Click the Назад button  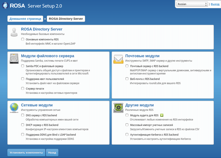tap(52, 153)
